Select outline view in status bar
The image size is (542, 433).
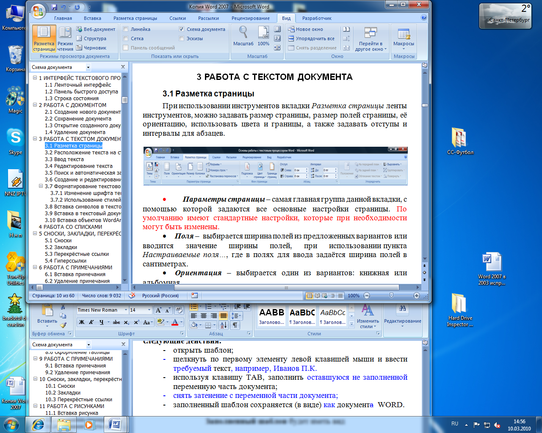pyautogui.click(x=332, y=296)
